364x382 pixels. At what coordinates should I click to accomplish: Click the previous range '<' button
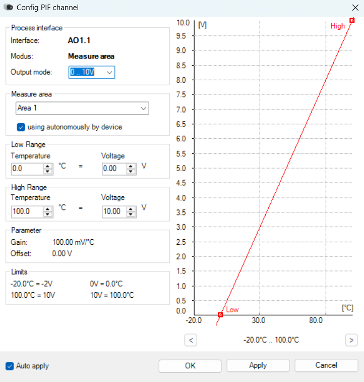pyautogui.click(x=191, y=340)
